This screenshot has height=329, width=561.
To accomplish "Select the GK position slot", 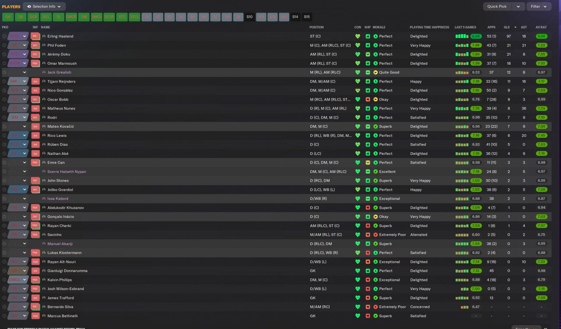I will (8, 17).
